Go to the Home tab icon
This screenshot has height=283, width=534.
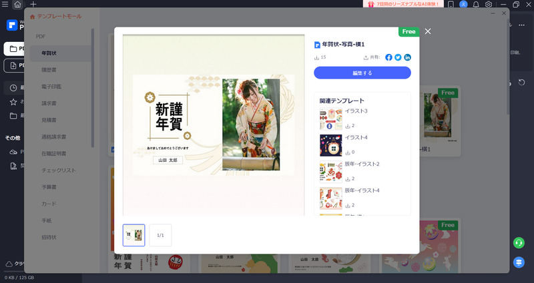17,5
